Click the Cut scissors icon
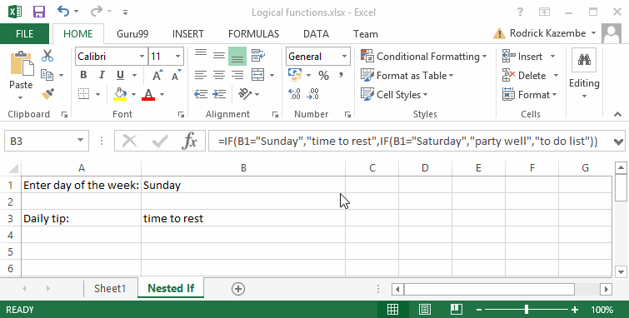This screenshot has height=318, width=629. click(x=47, y=56)
